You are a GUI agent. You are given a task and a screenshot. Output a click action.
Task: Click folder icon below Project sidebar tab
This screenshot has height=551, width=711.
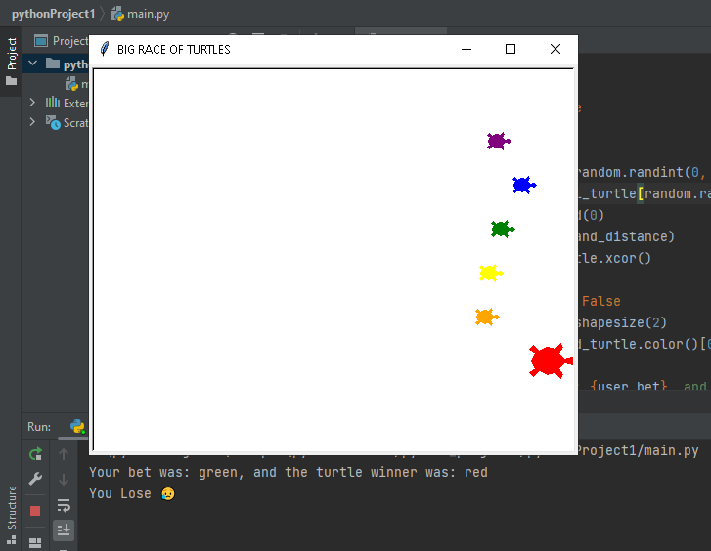pos(12,81)
